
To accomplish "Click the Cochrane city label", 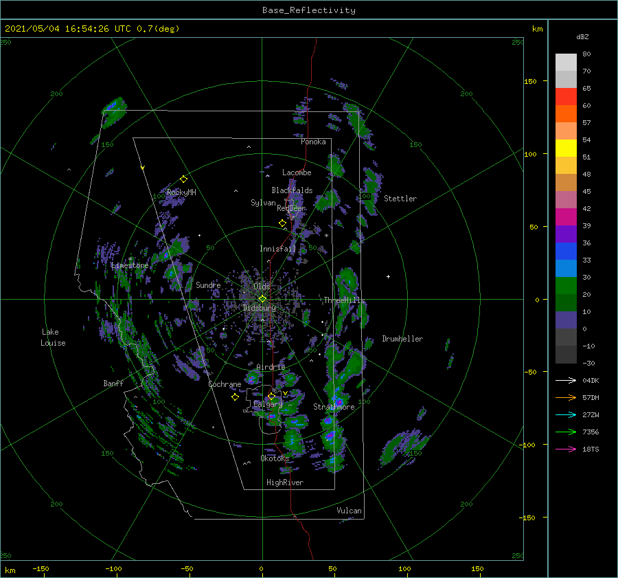I will point(225,384).
